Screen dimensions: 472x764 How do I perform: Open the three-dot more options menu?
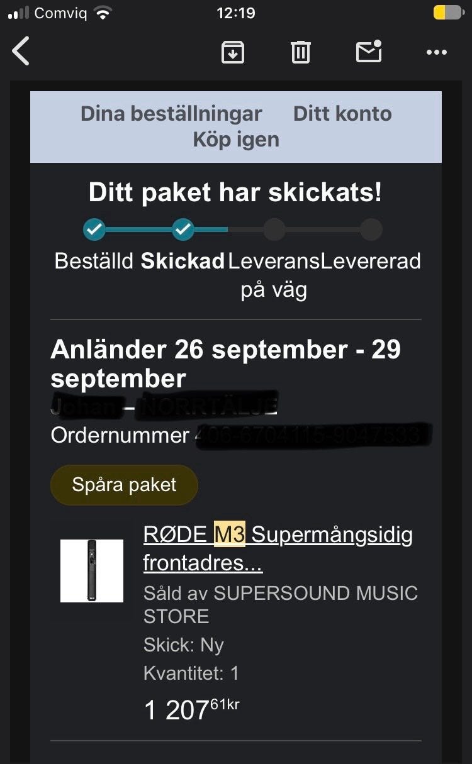437,52
